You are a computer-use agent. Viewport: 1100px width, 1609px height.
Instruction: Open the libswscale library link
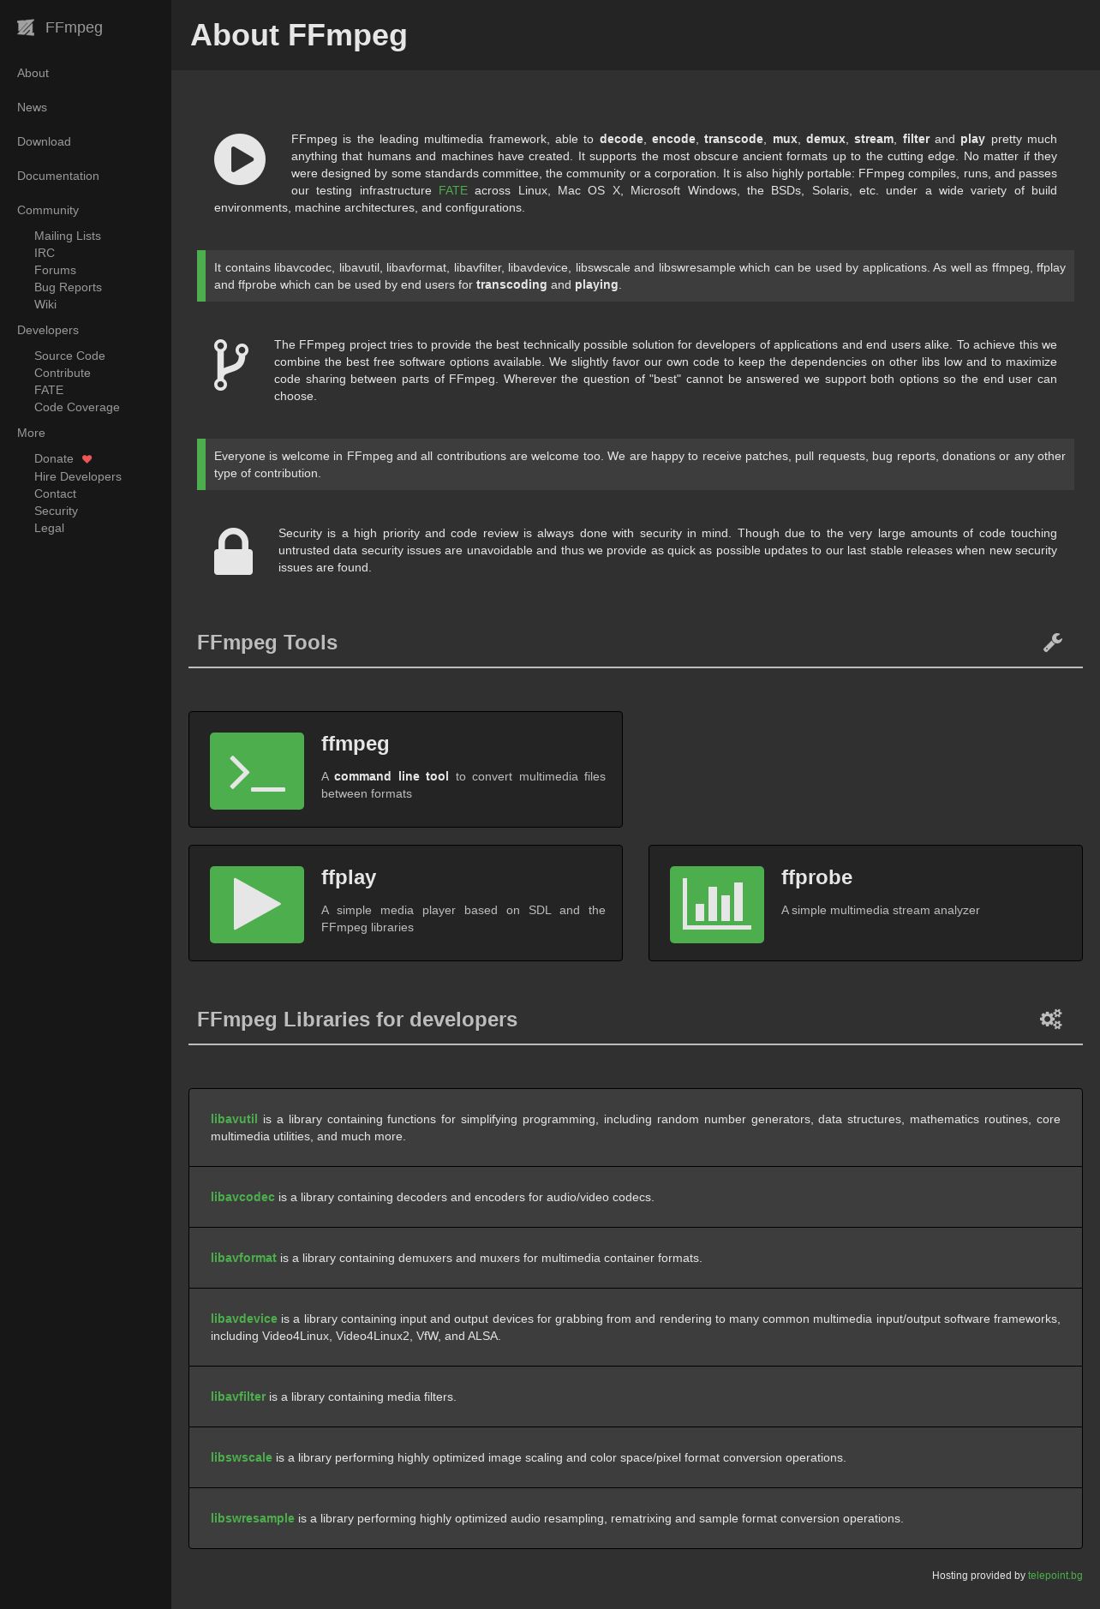[242, 1457]
